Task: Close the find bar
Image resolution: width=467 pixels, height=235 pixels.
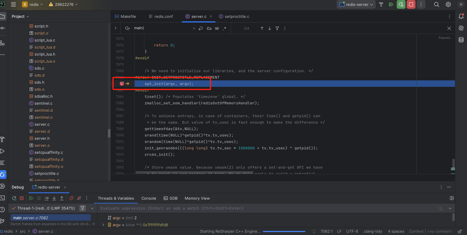Action: click(449, 28)
